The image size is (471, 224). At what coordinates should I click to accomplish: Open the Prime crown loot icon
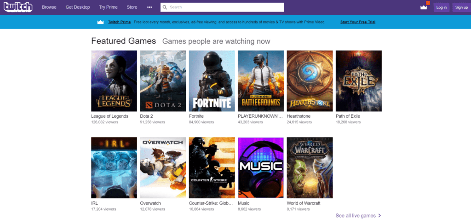tap(424, 7)
